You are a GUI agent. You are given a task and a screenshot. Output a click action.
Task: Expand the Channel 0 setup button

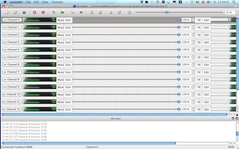click(x=12, y=20)
